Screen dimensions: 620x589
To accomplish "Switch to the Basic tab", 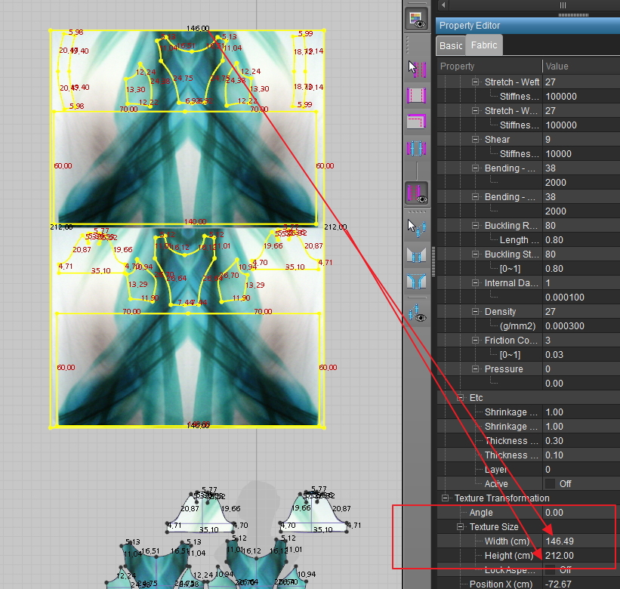I will [x=451, y=46].
